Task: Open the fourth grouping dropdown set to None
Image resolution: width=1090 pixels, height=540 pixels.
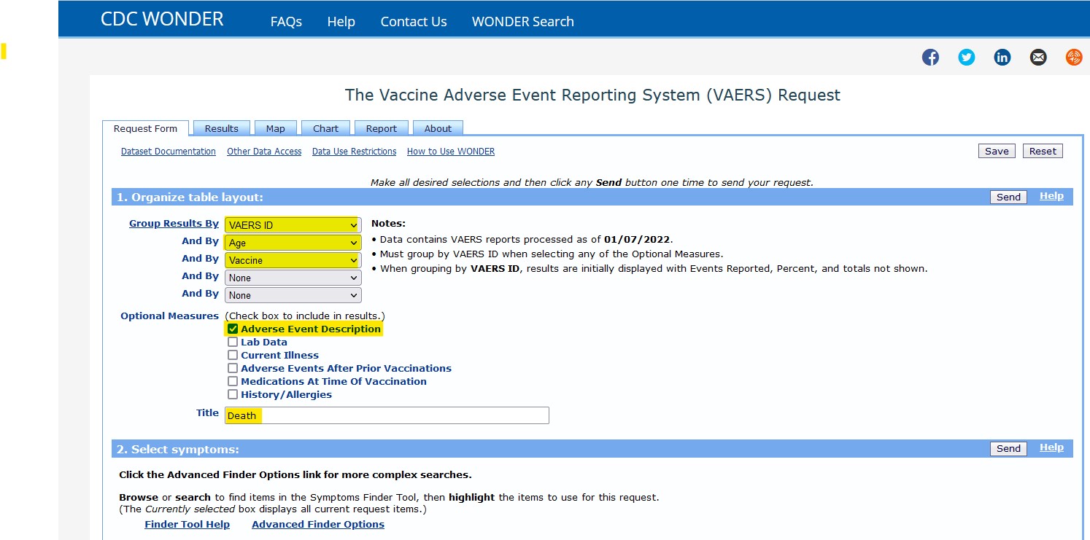Action: [x=293, y=278]
